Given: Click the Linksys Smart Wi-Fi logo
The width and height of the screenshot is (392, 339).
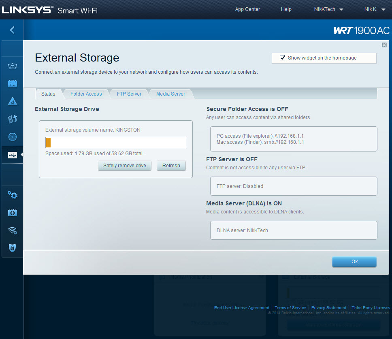Looking at the screenshot, I should tap(50, 10).
